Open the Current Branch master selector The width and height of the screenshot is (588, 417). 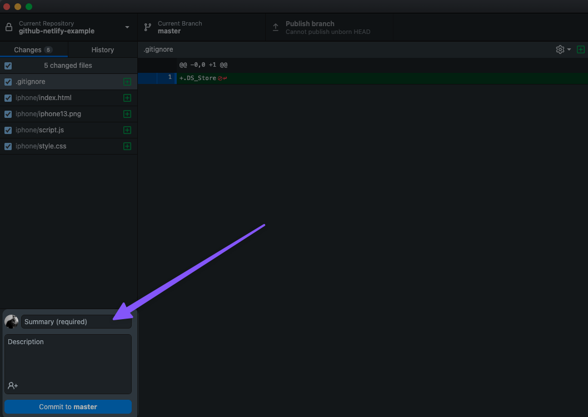point(201,27)
